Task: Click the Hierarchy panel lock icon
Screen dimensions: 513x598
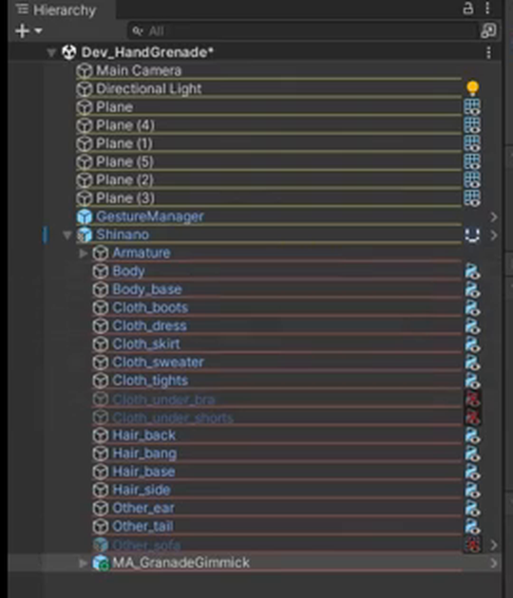Action: point(468,8)
